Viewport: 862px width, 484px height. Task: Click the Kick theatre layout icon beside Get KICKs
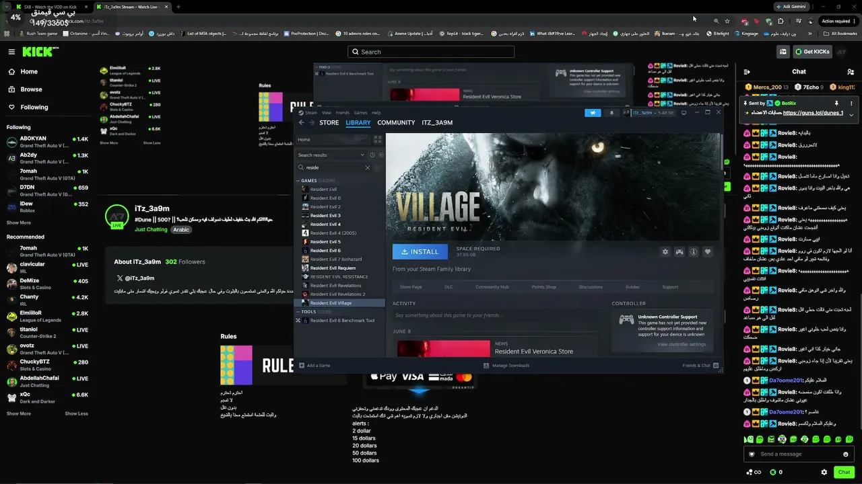[x=783, y=52]
